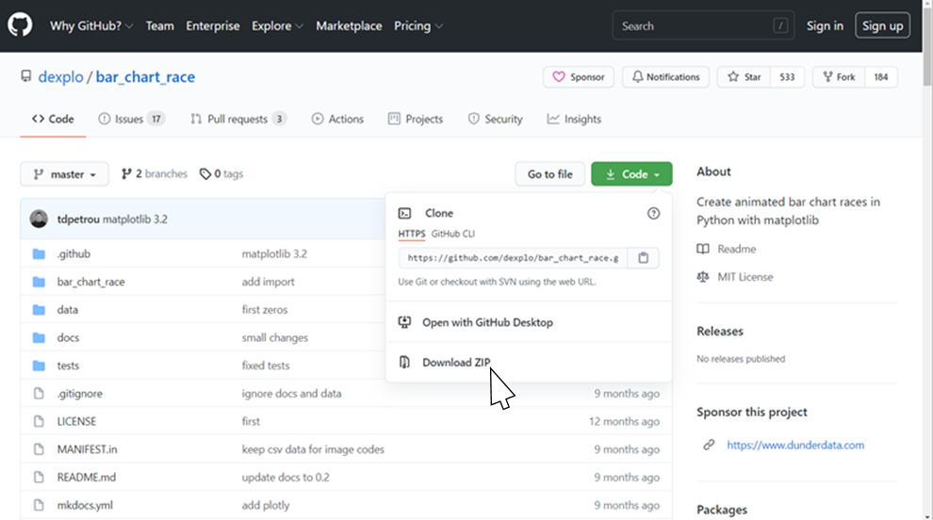View the 533 stargazers count
Image resolution: width=933 pixels, height=520 pixels.
tap(787, 76)
